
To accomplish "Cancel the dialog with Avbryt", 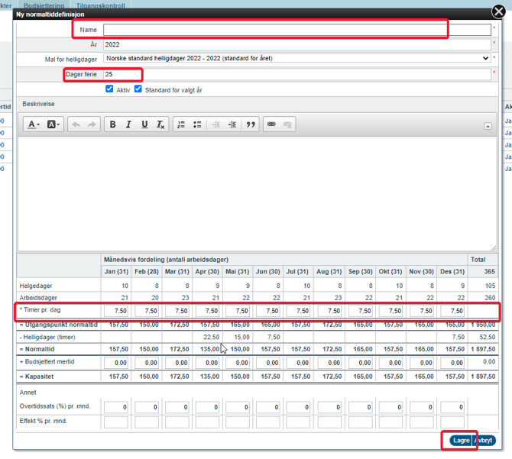I will coord(484,441).
